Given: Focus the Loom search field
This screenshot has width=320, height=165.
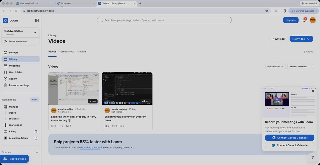Looking at the screenshot, I should [x=164, y=20].
